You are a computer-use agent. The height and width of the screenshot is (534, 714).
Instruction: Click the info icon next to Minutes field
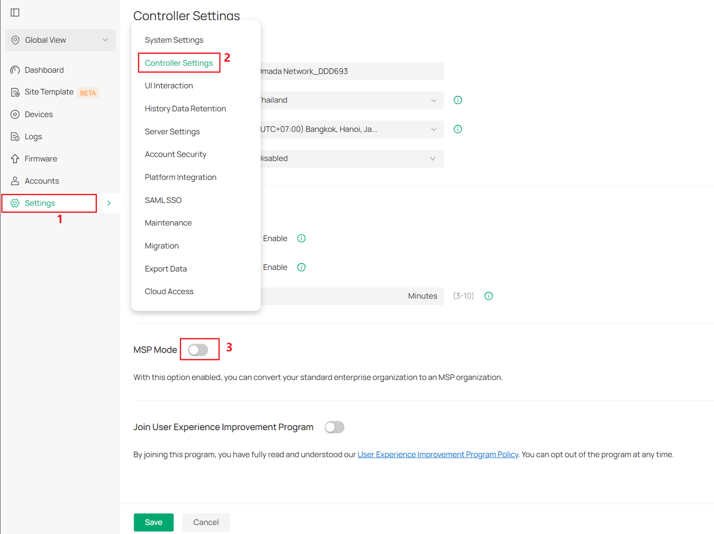pyautogui.click(x=488, y=296)
